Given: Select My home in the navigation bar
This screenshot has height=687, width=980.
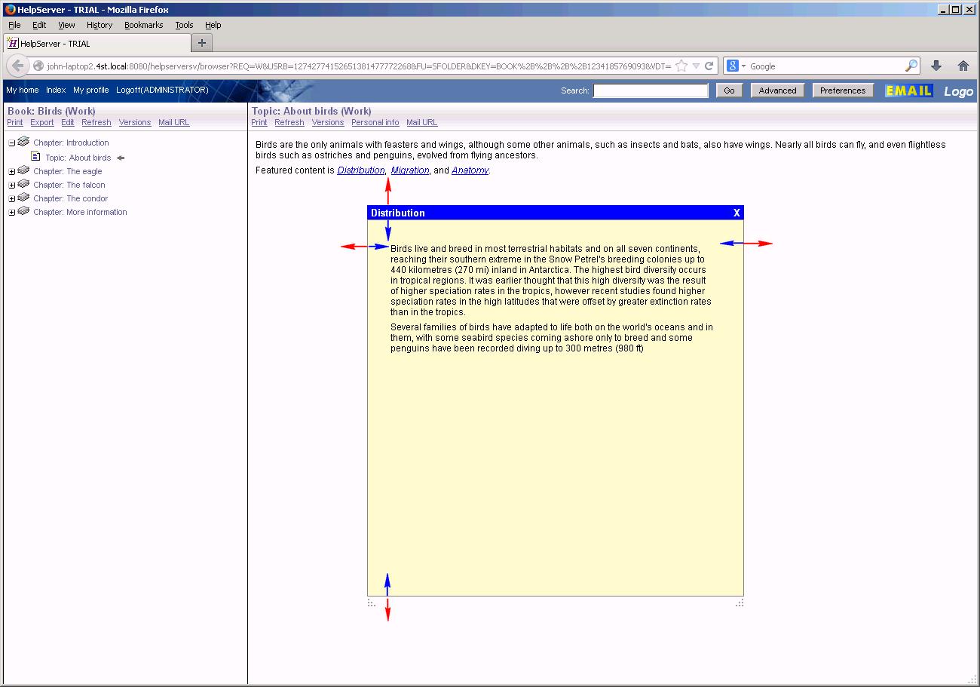Looking at the screenshot, I should (x=22, y=90).
